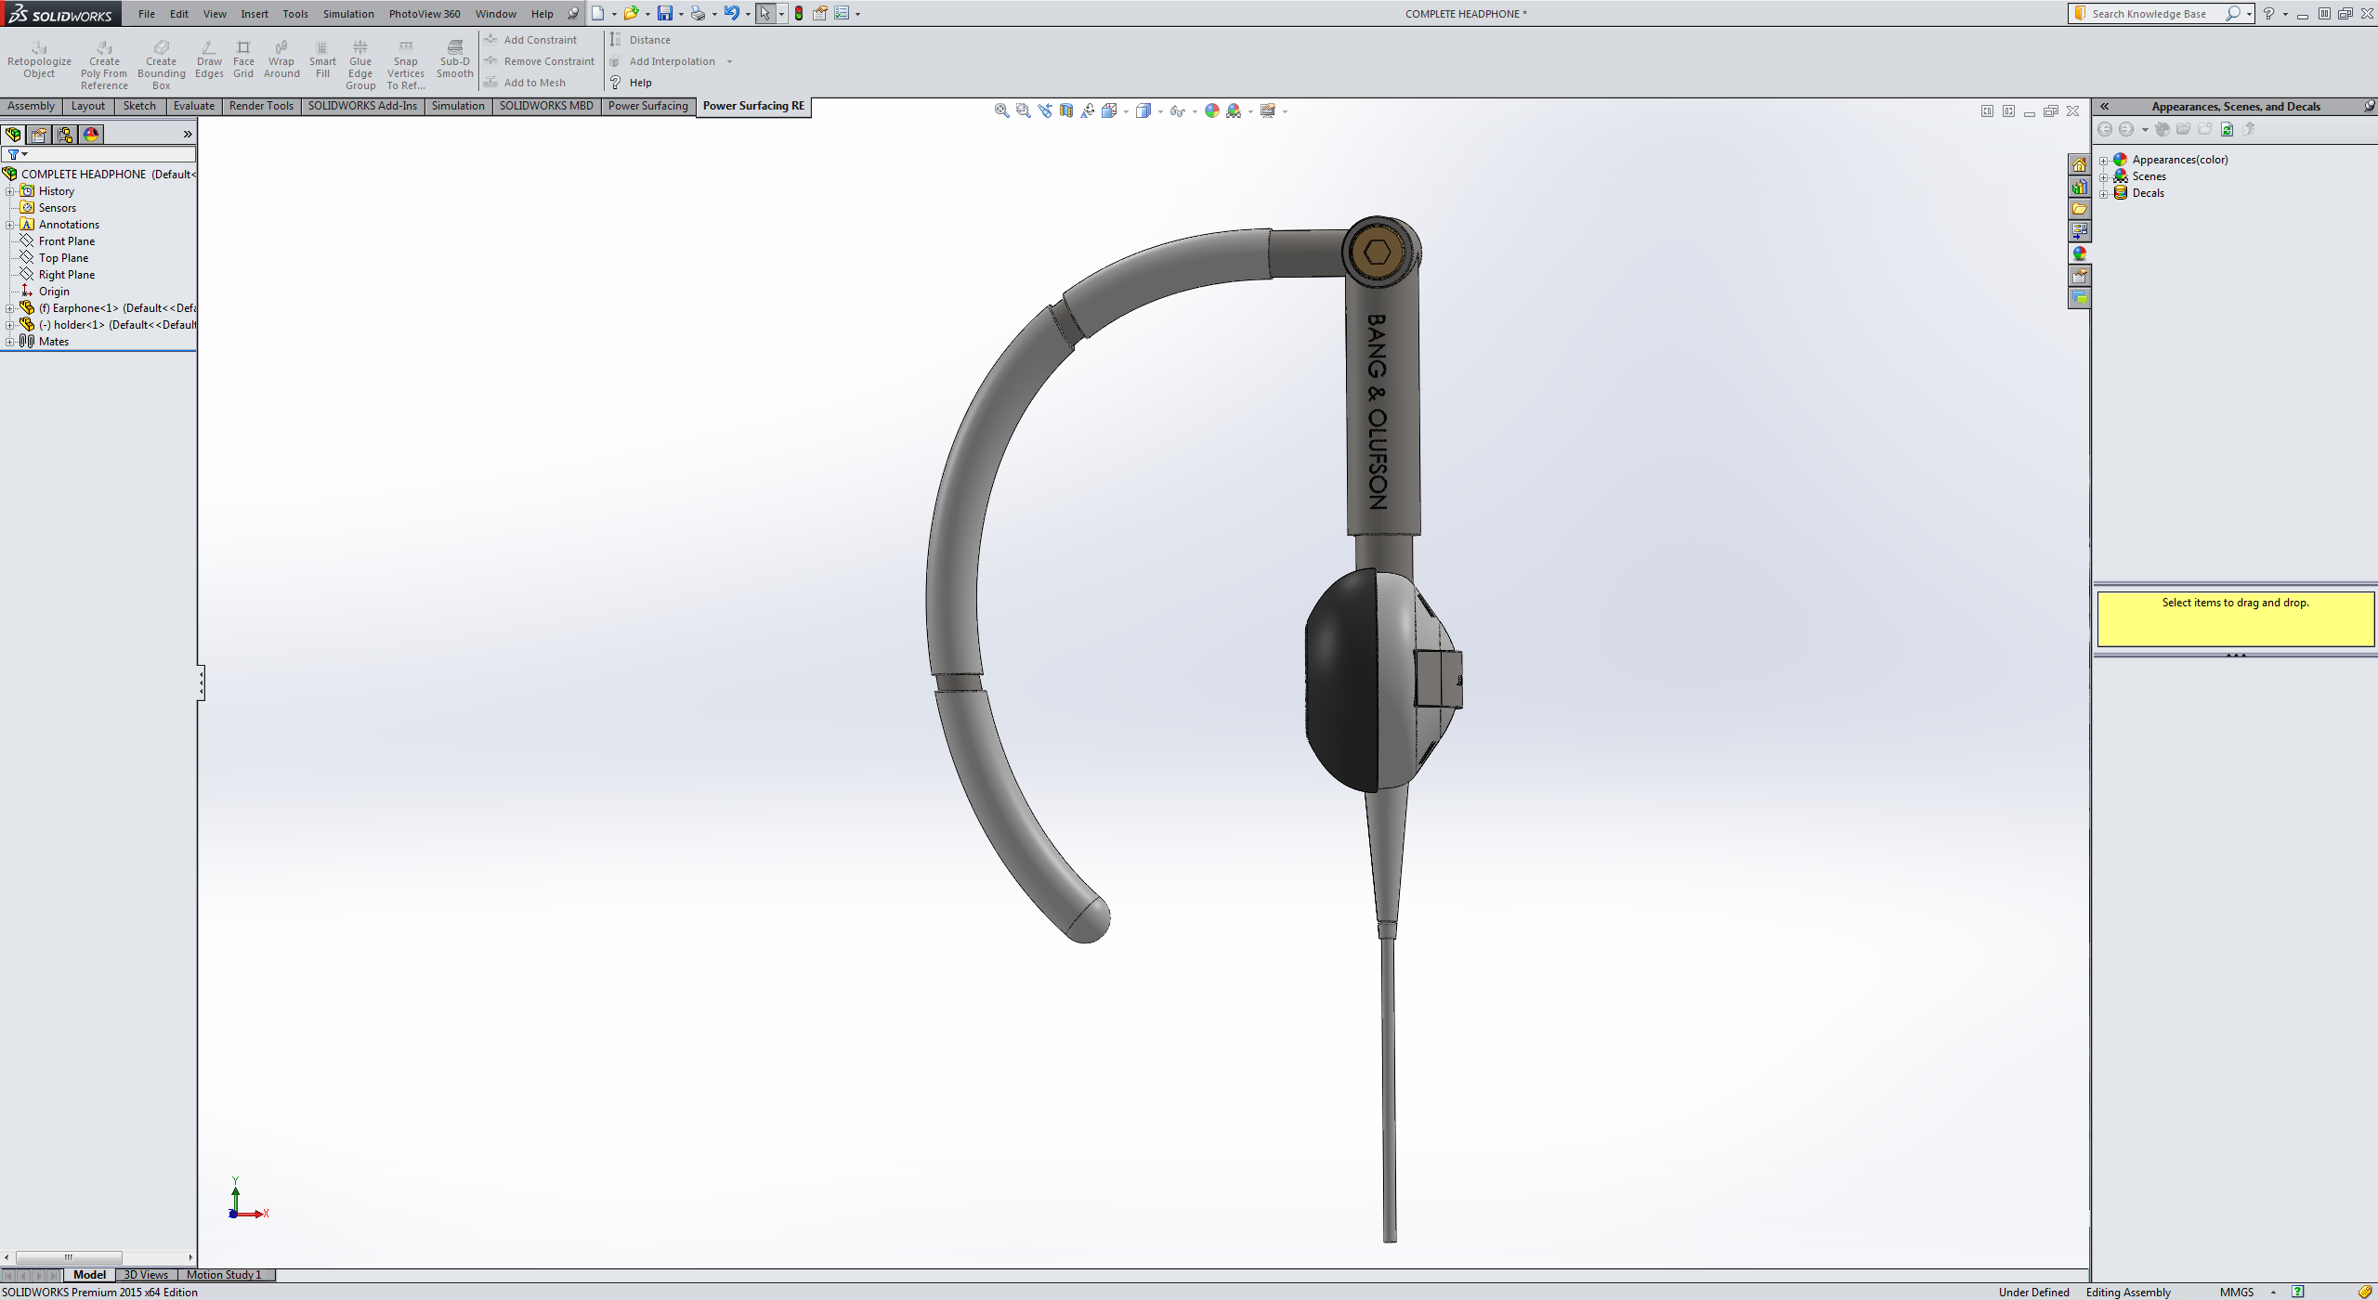This screenshot has height=1300, width=2378.
Task: Pin the Appearances, Scenes, and Decals panel
Action: click(x=2370, y=106)
